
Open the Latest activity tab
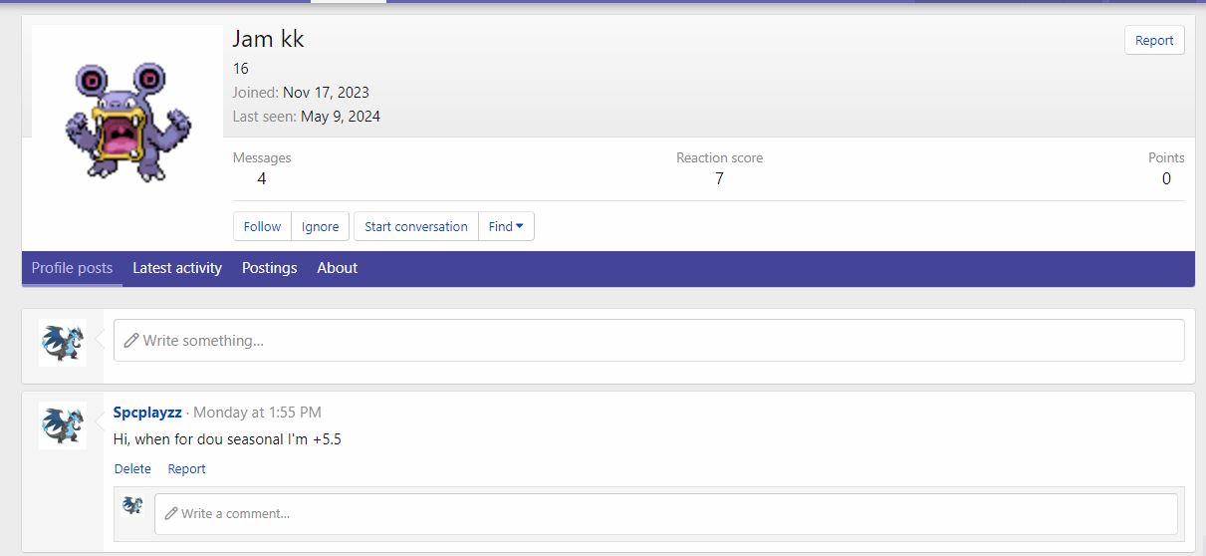(177, 268)
